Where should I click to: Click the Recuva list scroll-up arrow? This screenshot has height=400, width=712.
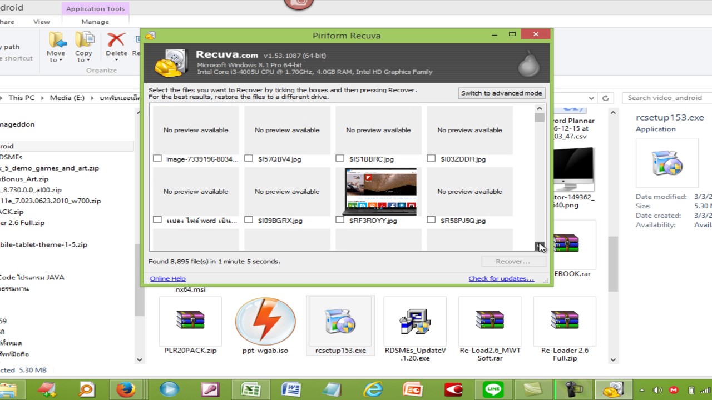540,108
